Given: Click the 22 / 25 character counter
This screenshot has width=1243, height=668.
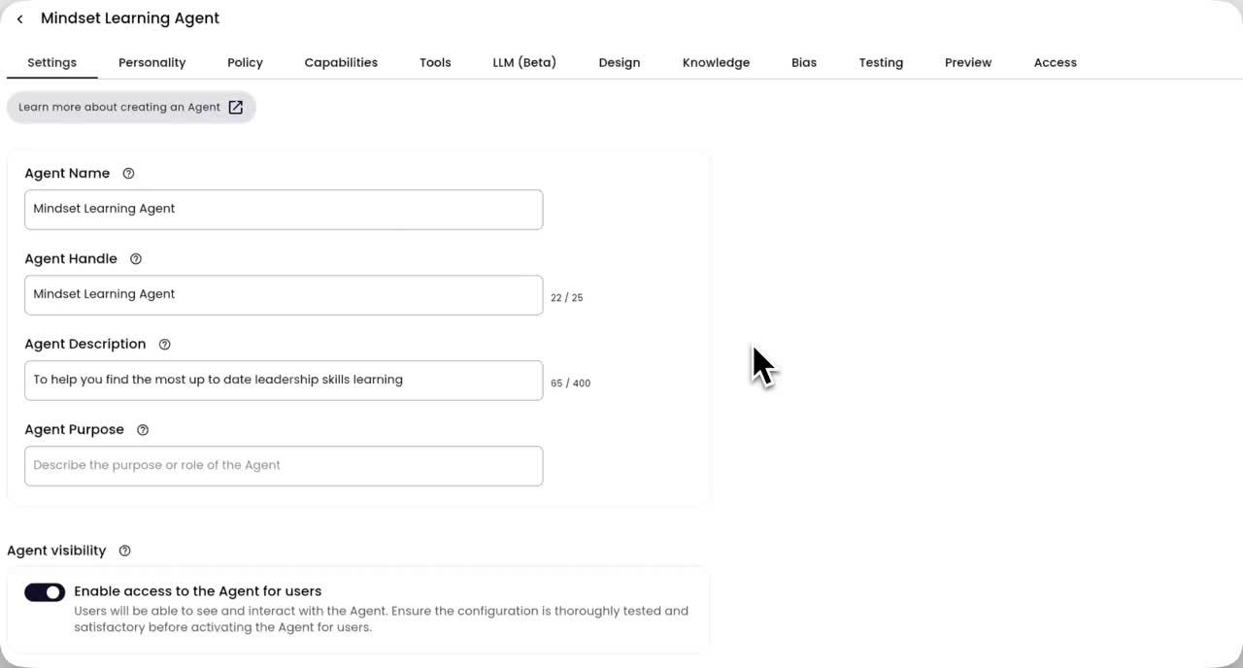Looking at the screenshot, I should 567,298.
